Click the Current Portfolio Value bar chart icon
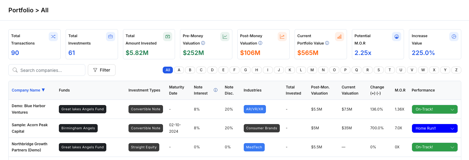Screen dimensions: 469x160 [339, 37]
